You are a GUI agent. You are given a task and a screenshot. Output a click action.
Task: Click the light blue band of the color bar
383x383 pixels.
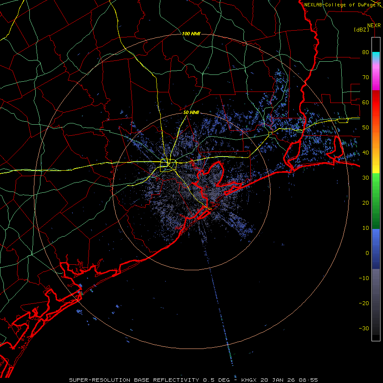376,237
